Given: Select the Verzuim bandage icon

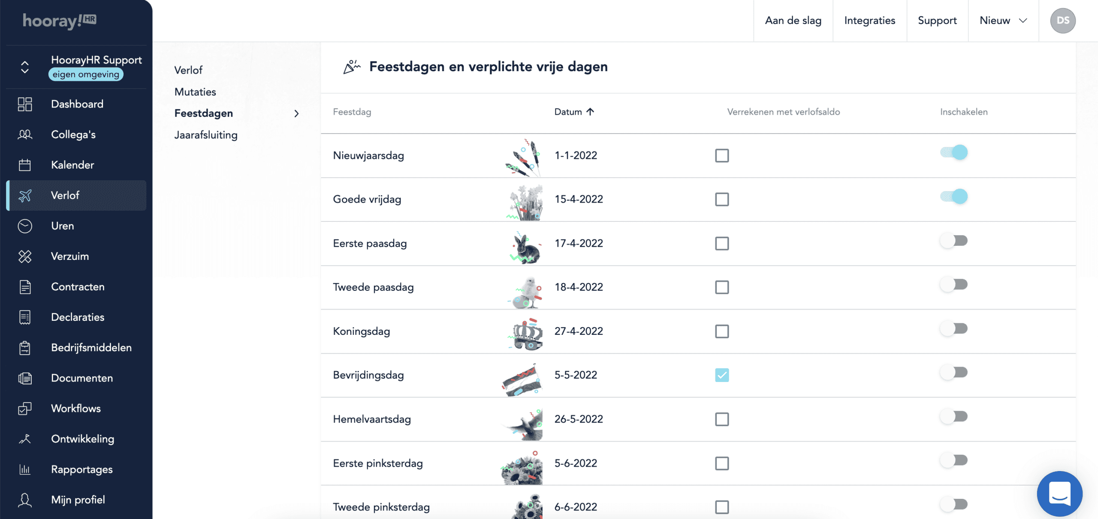Looking at the screenshot, I should tap(25, 256).
